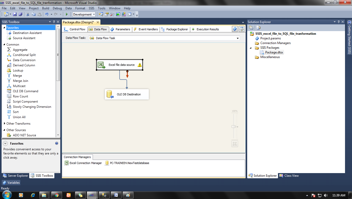Collapse the Favorites description section

pos(5,143)
